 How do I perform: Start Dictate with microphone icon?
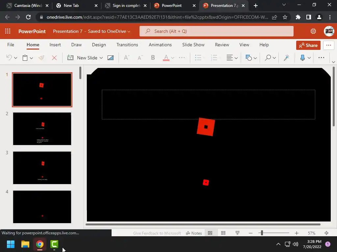[x=302, y=58]
